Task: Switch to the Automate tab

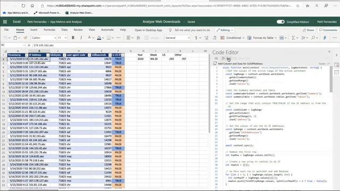Action: [107, 30]
